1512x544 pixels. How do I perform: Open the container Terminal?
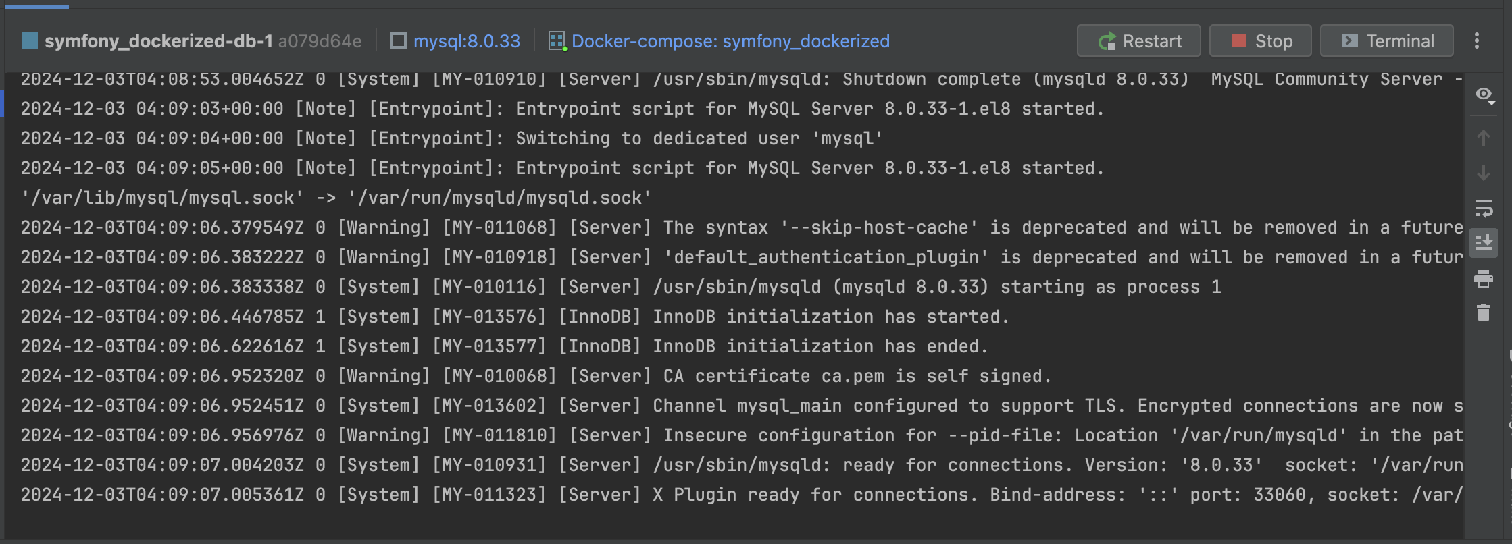[x=1386, y=41]
